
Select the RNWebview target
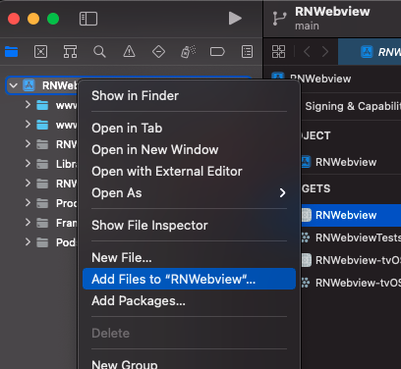point(351,215)
